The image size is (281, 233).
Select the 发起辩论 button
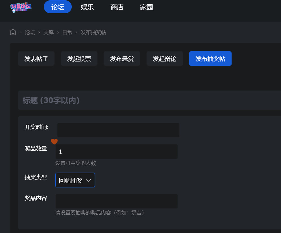(x=165, y=59)
